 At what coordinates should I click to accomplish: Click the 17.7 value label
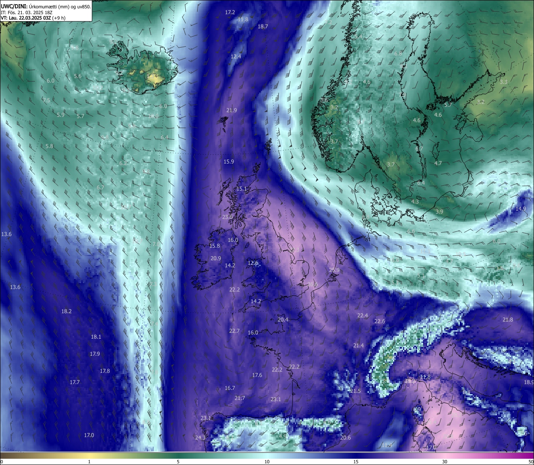click(75, 382)
